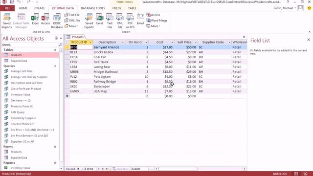Viewport: 313px width, 176px height.
Task: Switch to Design view in status bar
Action: 305,174
